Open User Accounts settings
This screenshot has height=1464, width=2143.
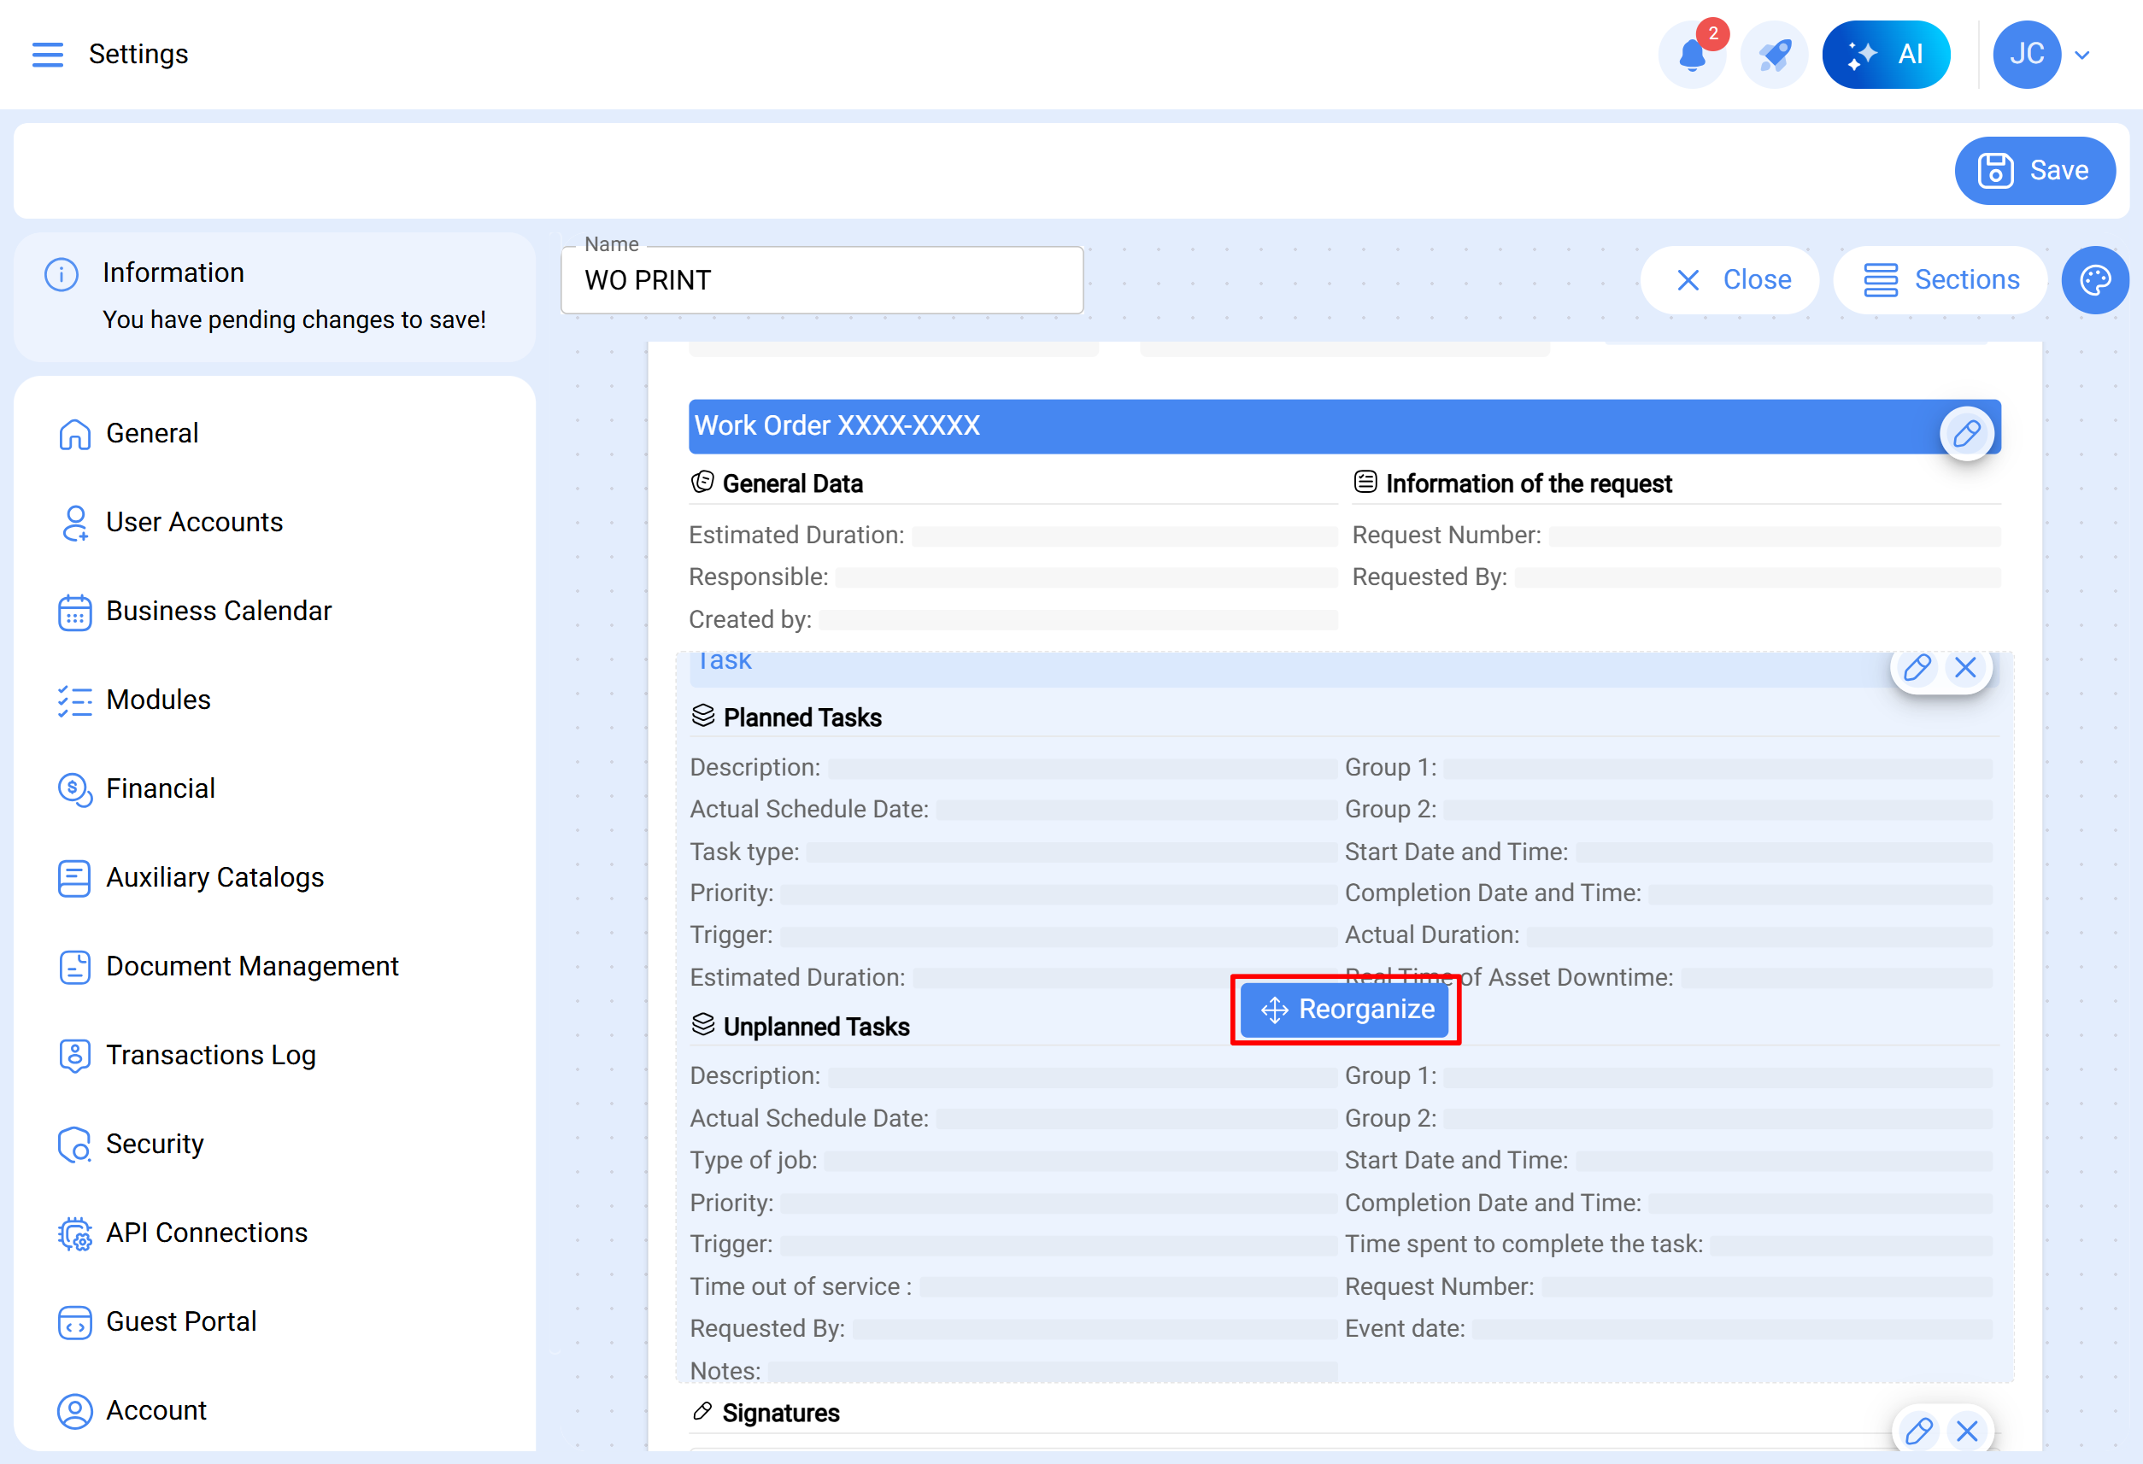tap(195, 522)
